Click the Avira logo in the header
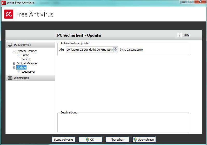 pyautogui.click(x=9, y=14)
